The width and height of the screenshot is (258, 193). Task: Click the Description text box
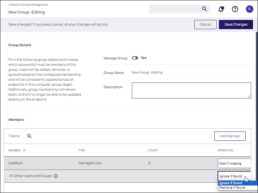point(191,90)
